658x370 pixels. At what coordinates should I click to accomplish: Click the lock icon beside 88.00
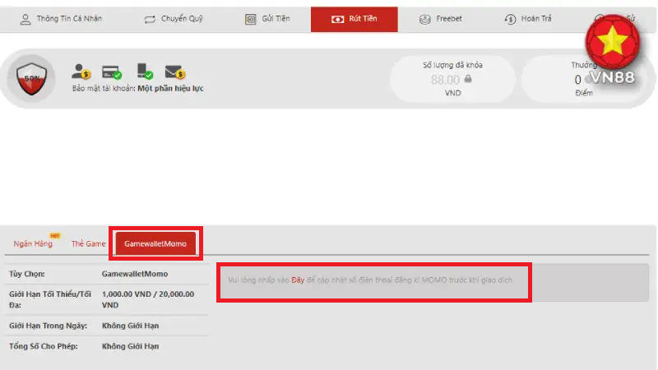click(x=468, y=80)
